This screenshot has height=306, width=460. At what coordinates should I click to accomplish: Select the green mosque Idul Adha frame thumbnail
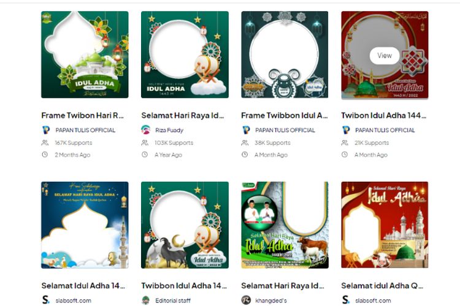pos(85,54)
